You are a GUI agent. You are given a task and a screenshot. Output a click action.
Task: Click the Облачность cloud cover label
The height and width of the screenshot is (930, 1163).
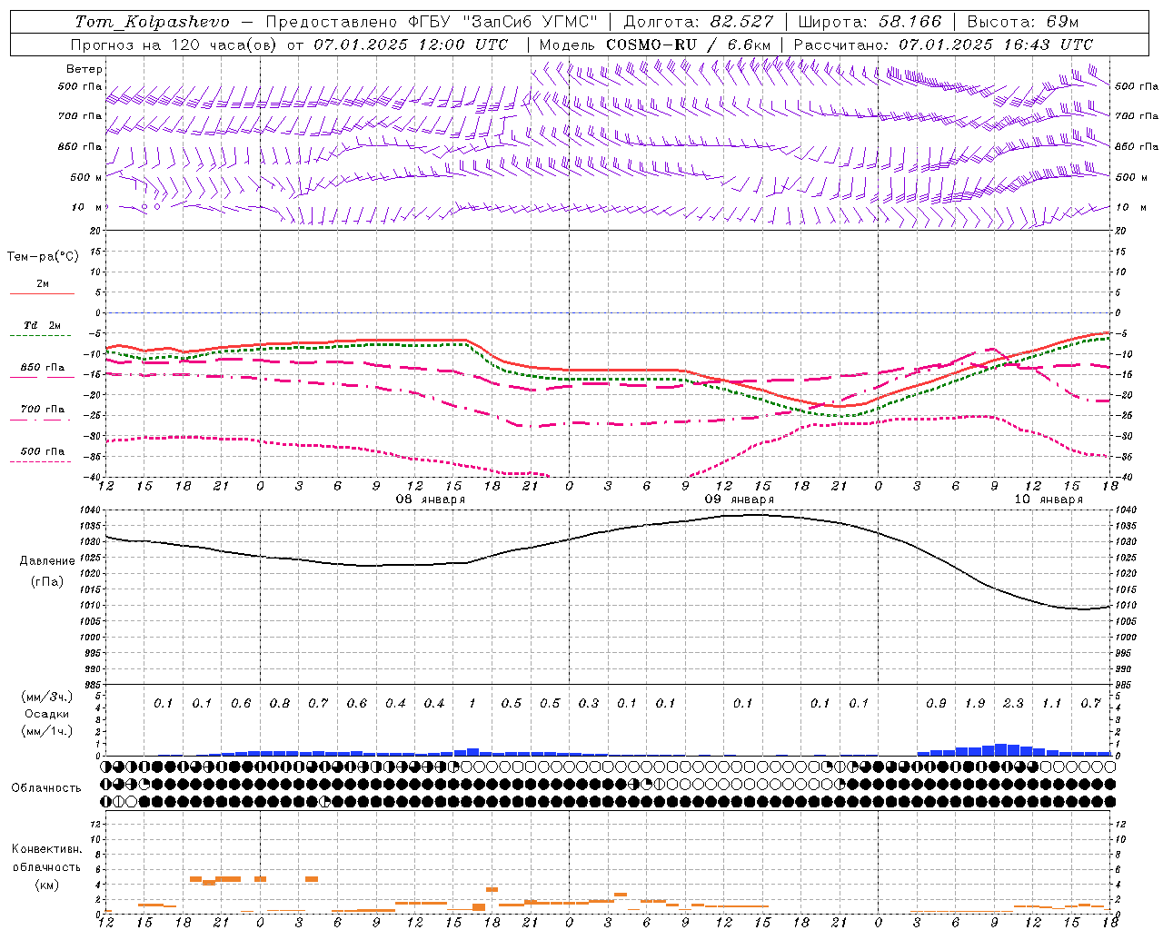tap(46, 788)
